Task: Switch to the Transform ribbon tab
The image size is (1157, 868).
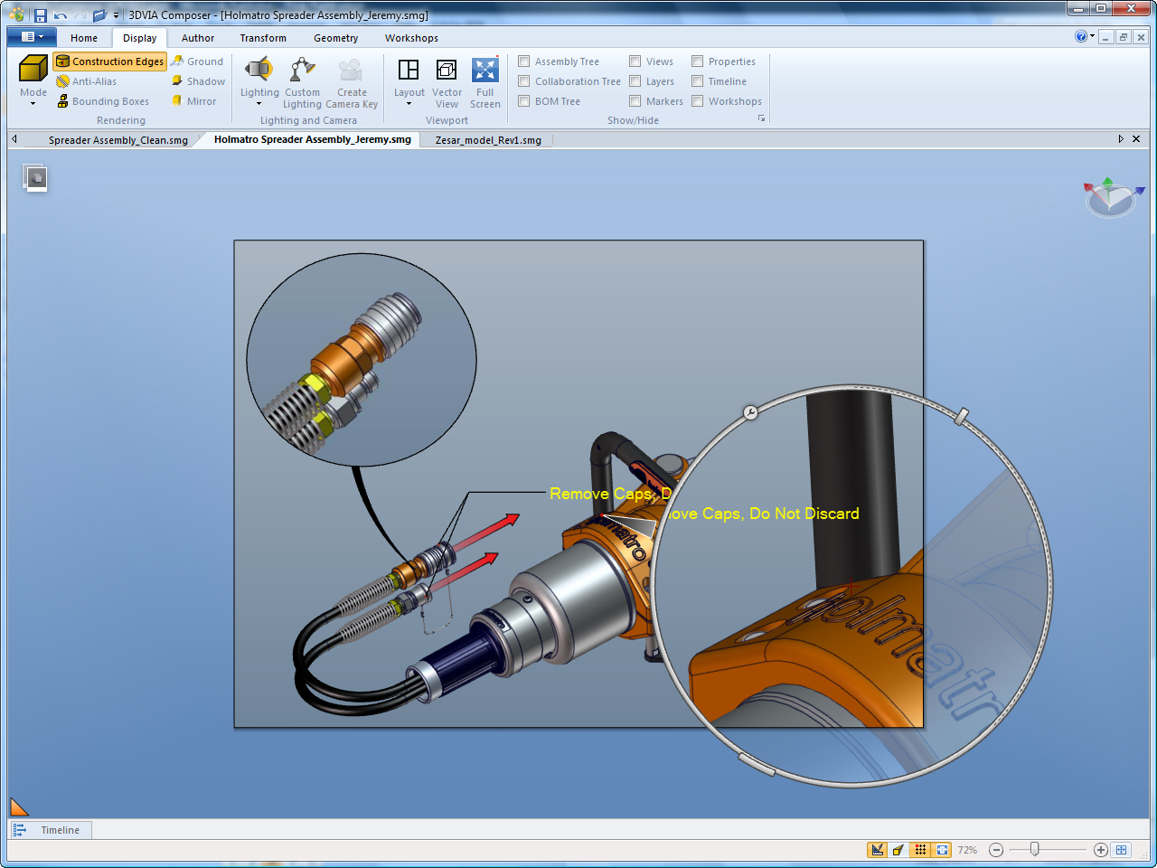Action: (263, 38)
